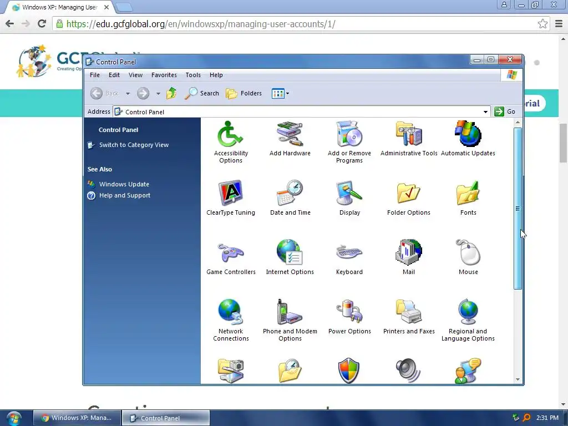
Task: Click the browser reload button
Action: 42,24
